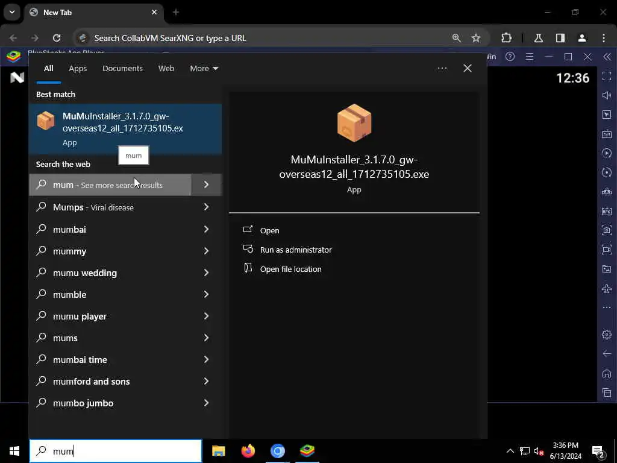Switch to the Documents search tab
Viewport: 617px width, 463px height.
tap(122, 69)
